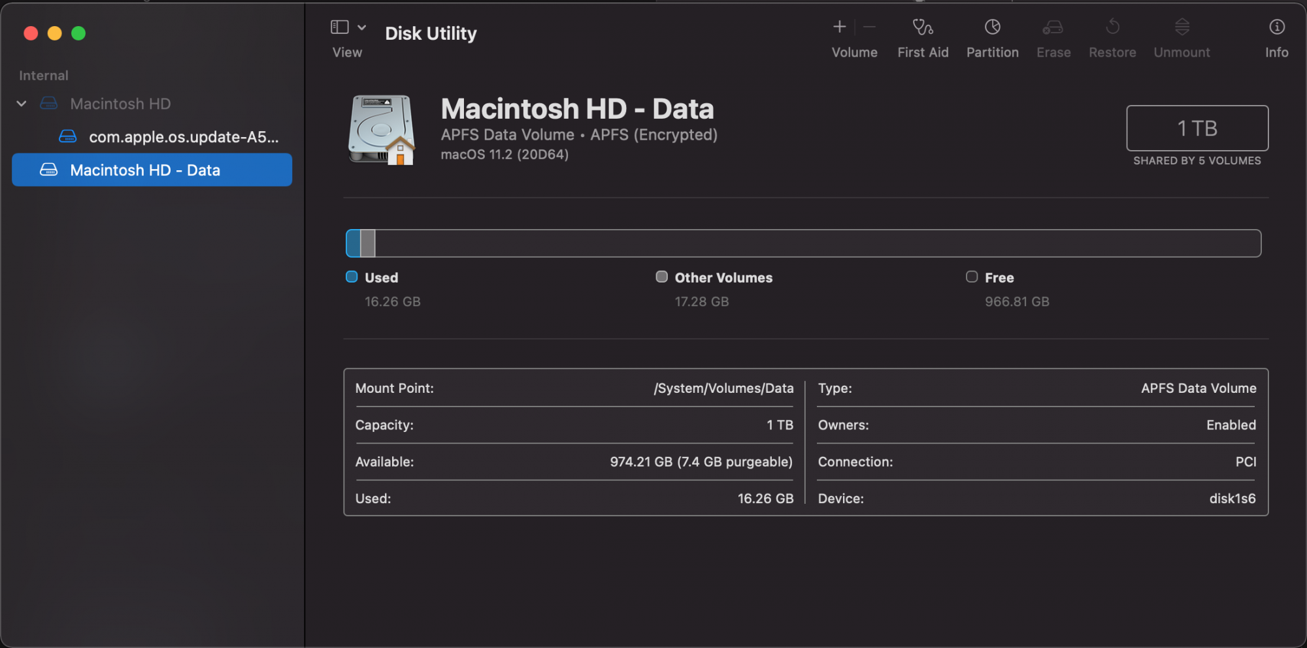The image size is (1307, 648).
Task: Click the APFS Data Volume subtitle text
Action: point(508,134)
